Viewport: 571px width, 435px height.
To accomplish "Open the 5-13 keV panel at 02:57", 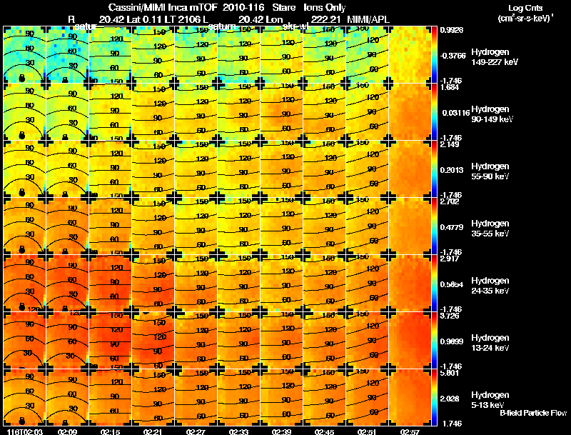I will tap(410, 397).
